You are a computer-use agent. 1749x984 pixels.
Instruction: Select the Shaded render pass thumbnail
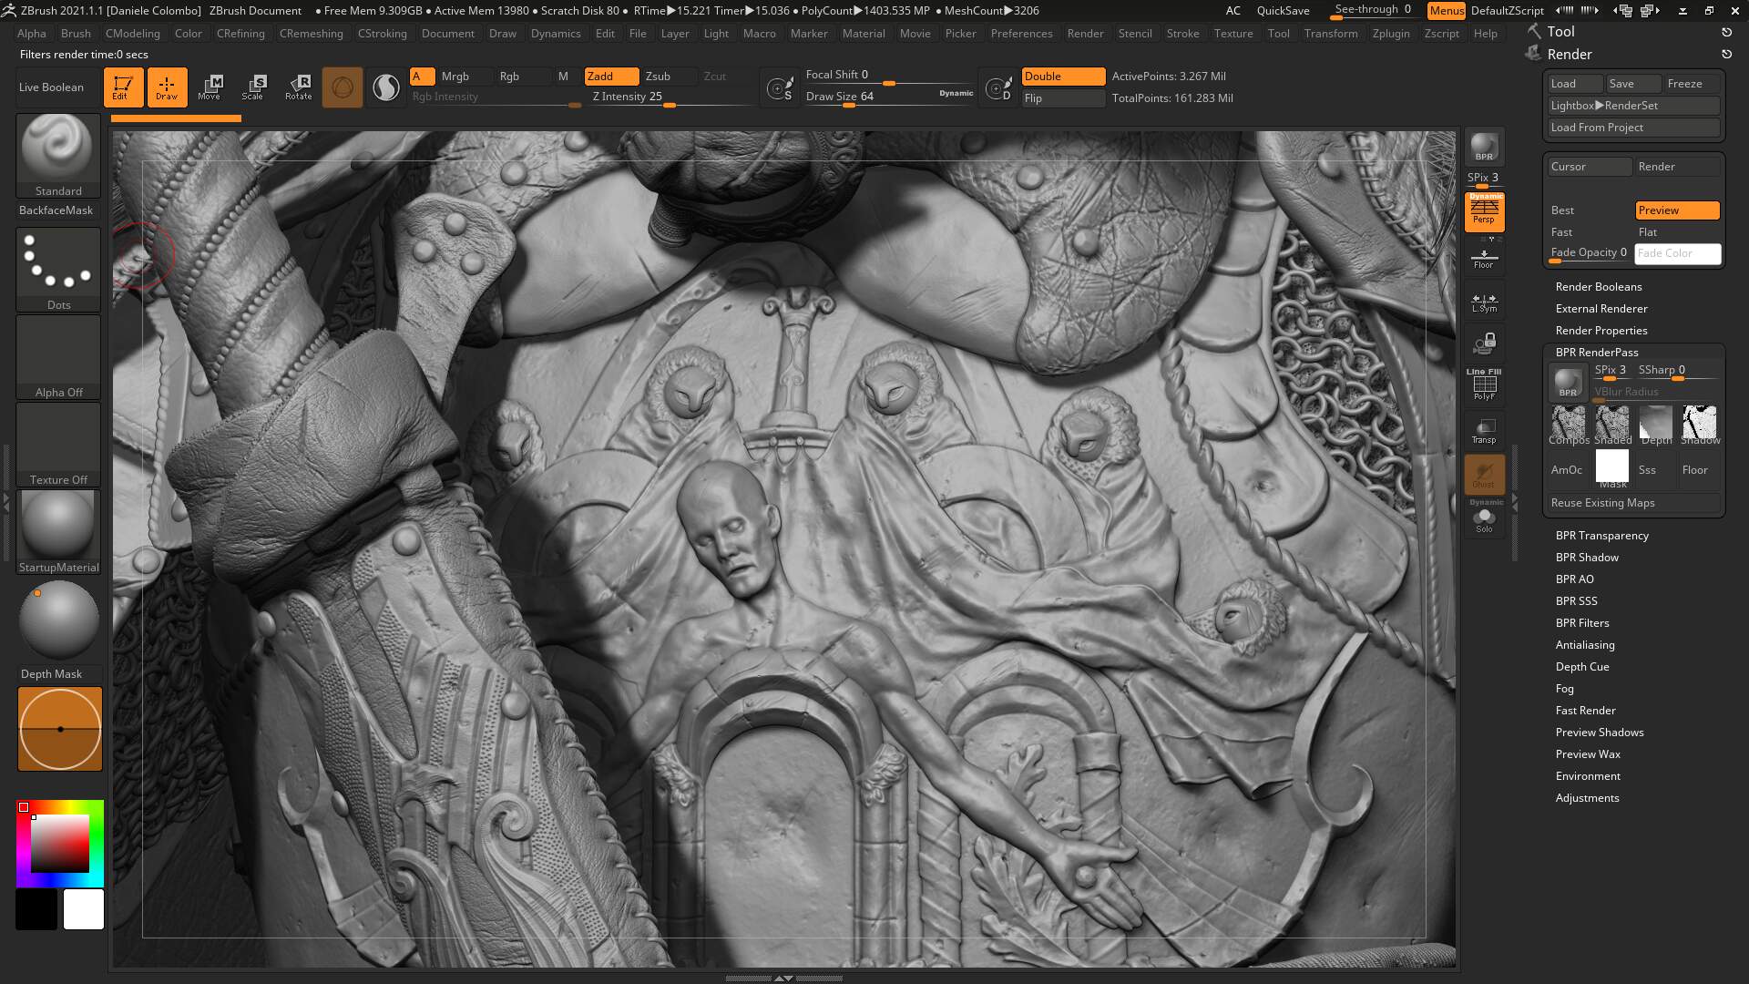coord(1612,425)
